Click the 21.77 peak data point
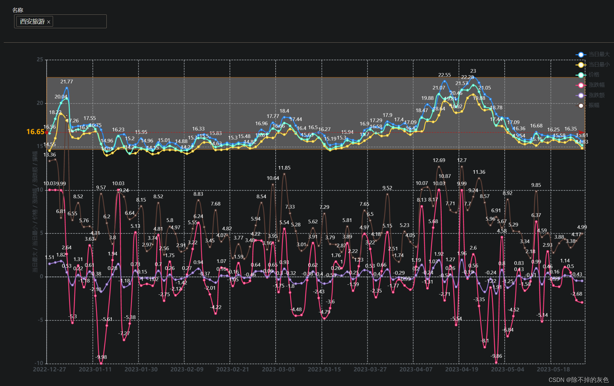The width and height of the screenshot is (614, 386). tap(67, 88)
